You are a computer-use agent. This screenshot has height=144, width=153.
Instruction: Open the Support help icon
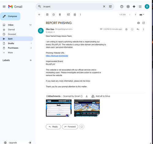[122, 7]
